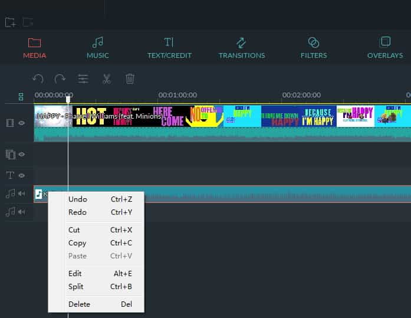This screenshot has height=318, width=411.
Task: Click the 00:01:00:00 ruler timestamp
Action: [x=177, y=95]
